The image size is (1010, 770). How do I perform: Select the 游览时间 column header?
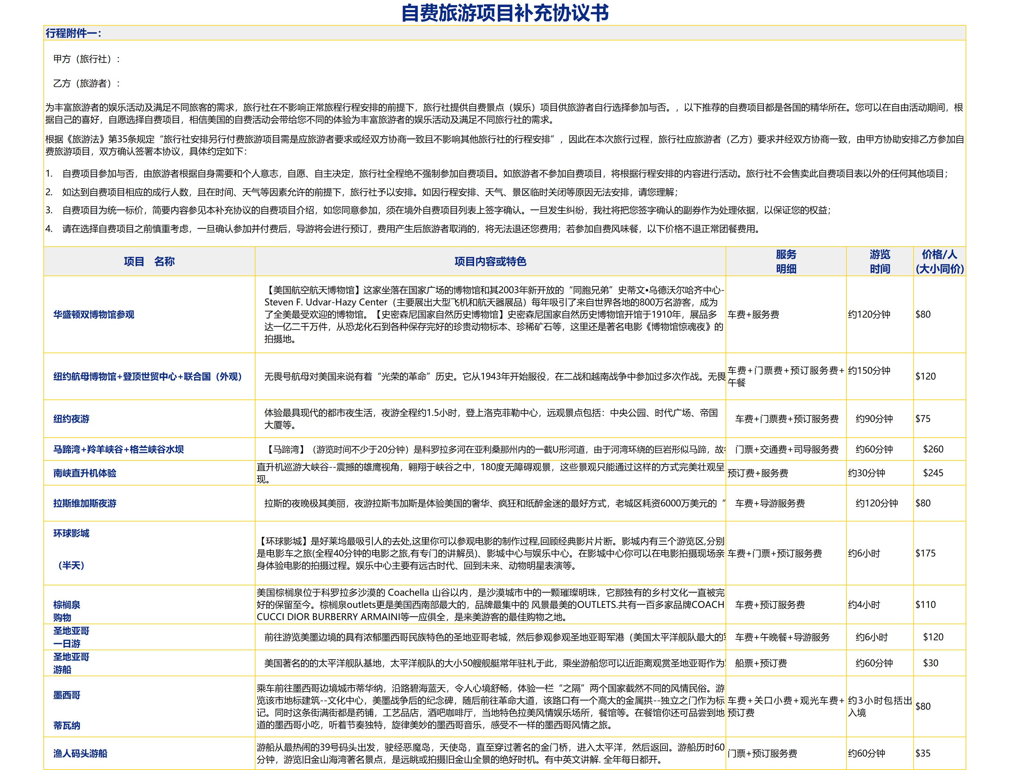pos(880,261)
